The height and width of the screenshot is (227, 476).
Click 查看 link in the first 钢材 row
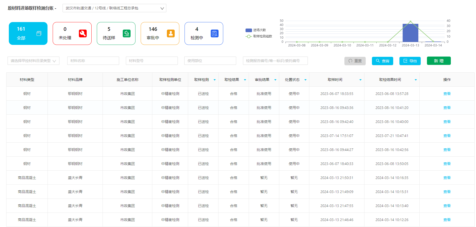(447, 94)
